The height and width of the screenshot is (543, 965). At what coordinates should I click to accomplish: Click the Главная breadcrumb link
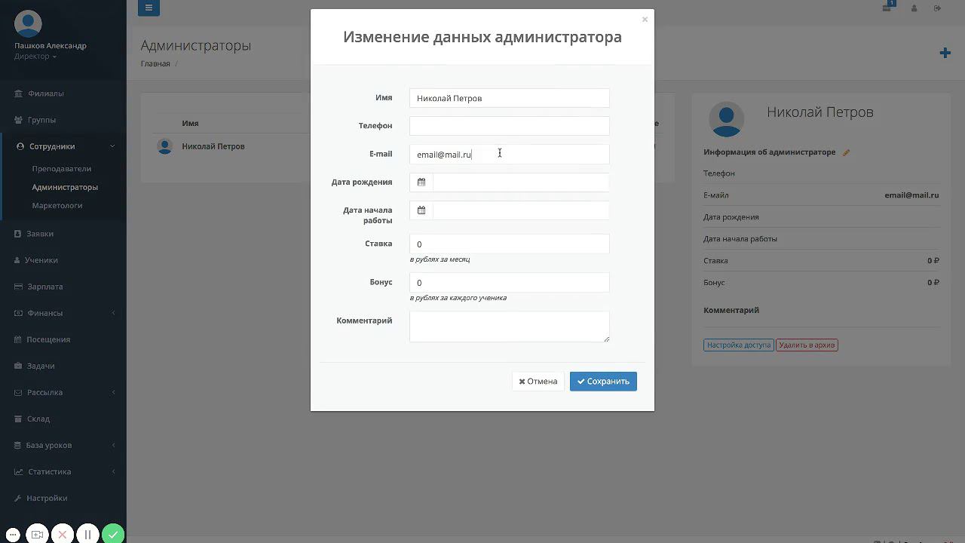click(155, 64)
